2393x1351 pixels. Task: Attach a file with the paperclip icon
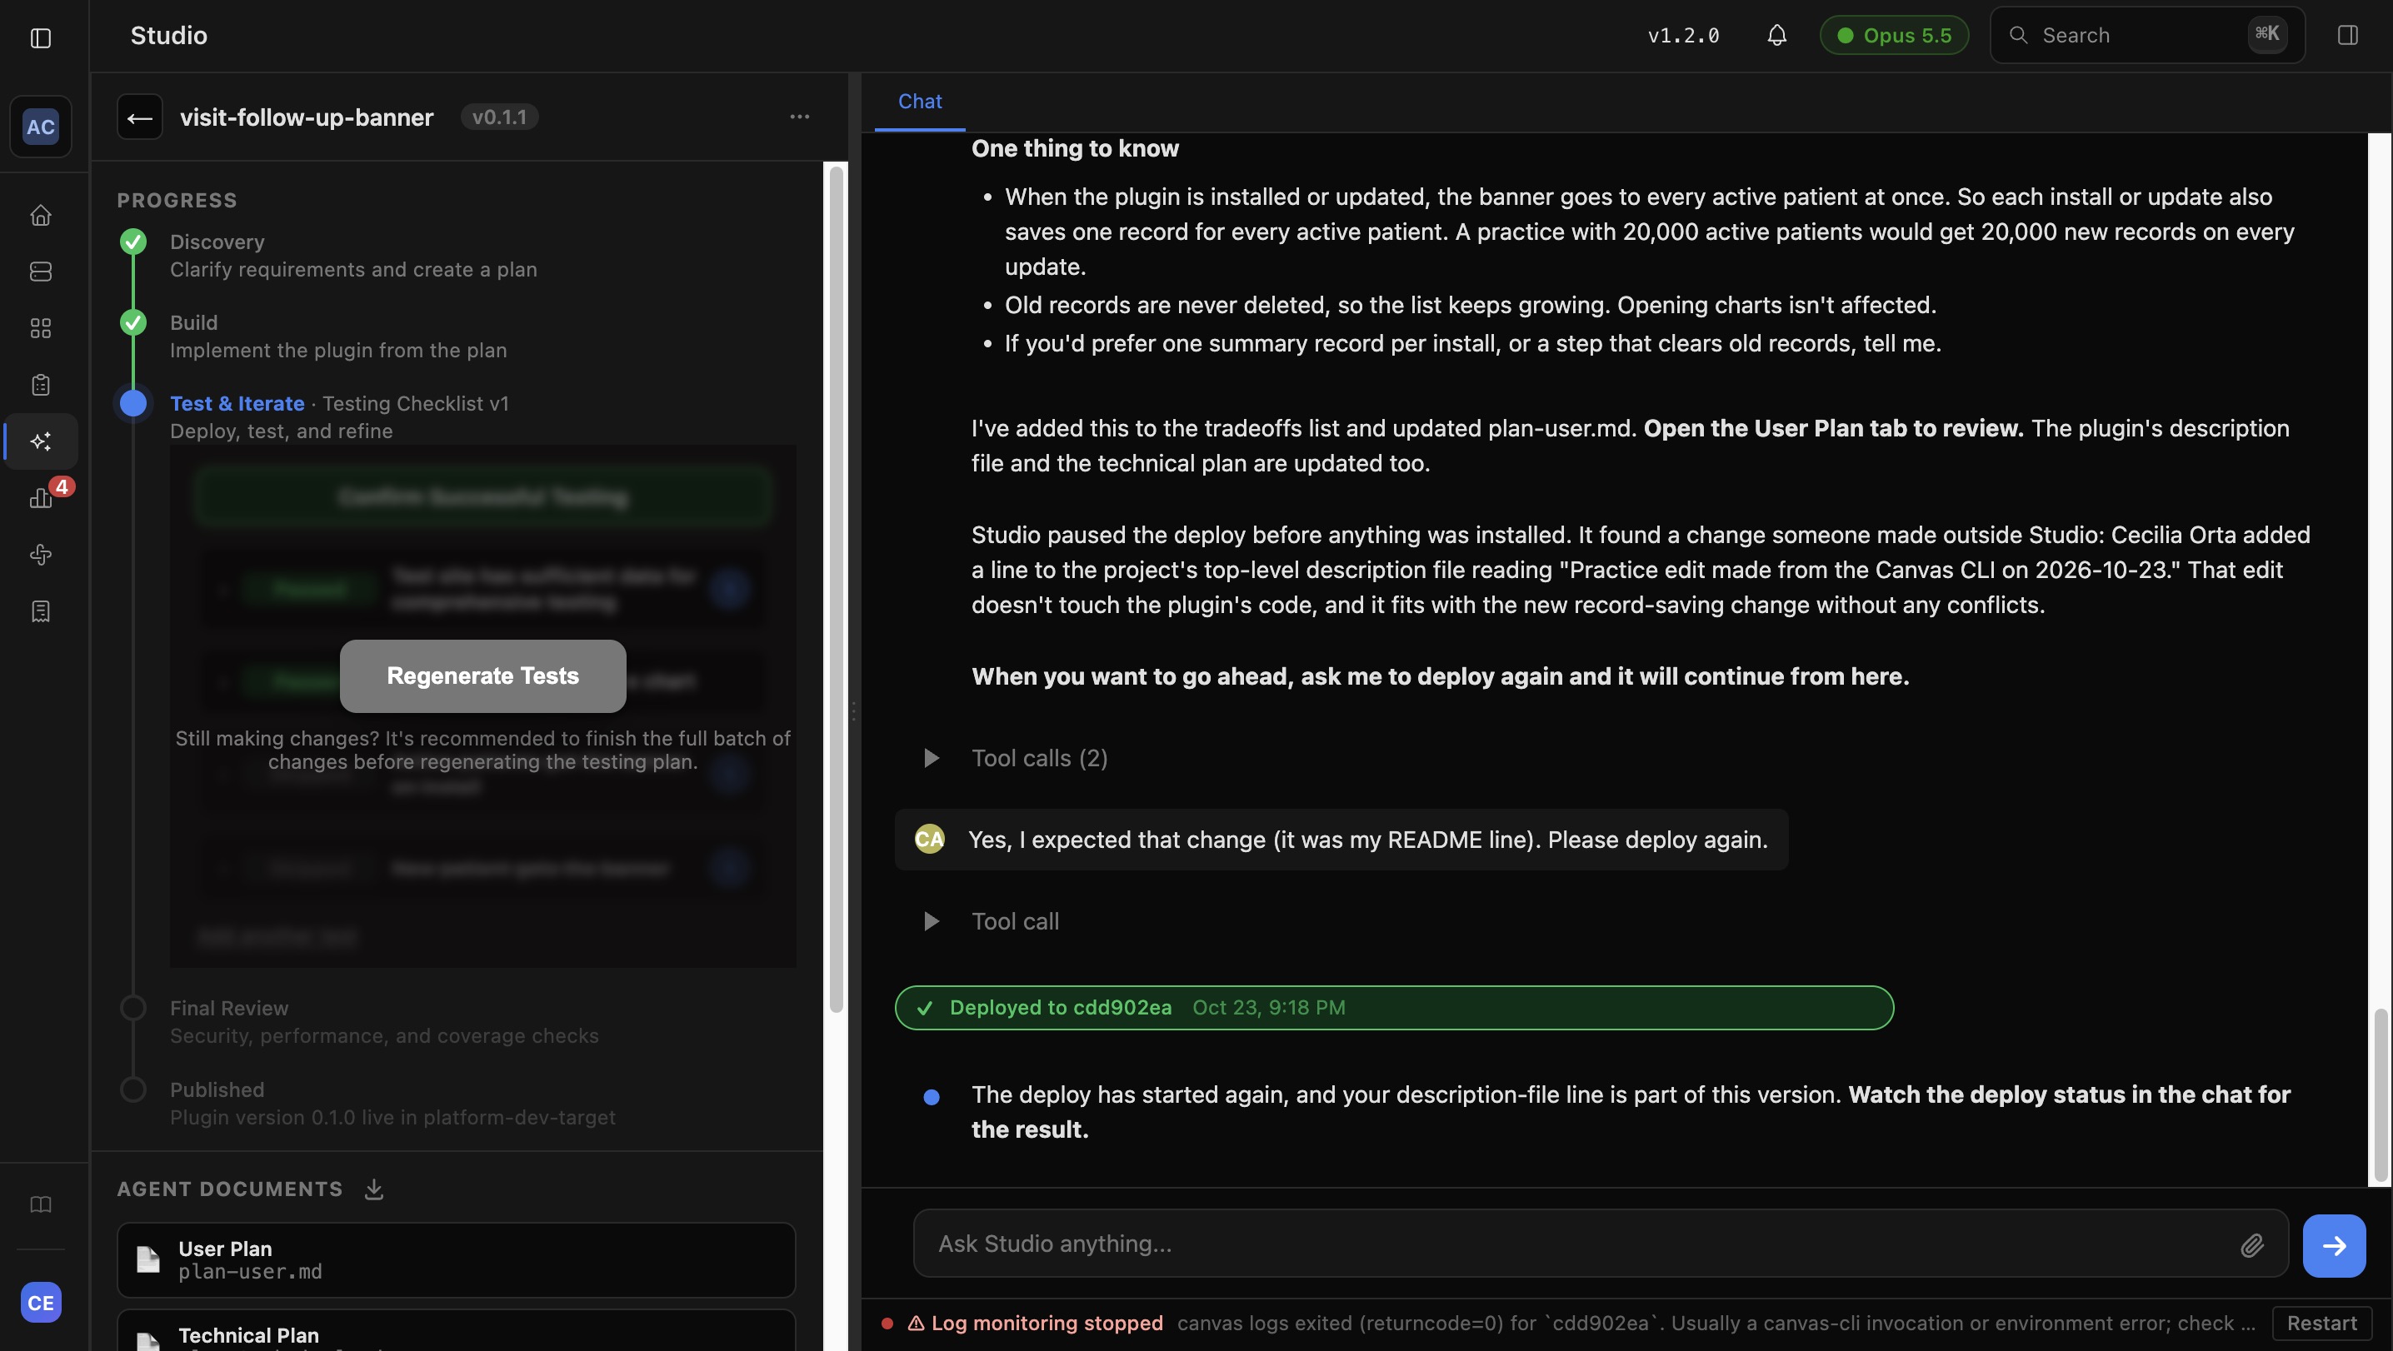[x=2251, y=1245]
